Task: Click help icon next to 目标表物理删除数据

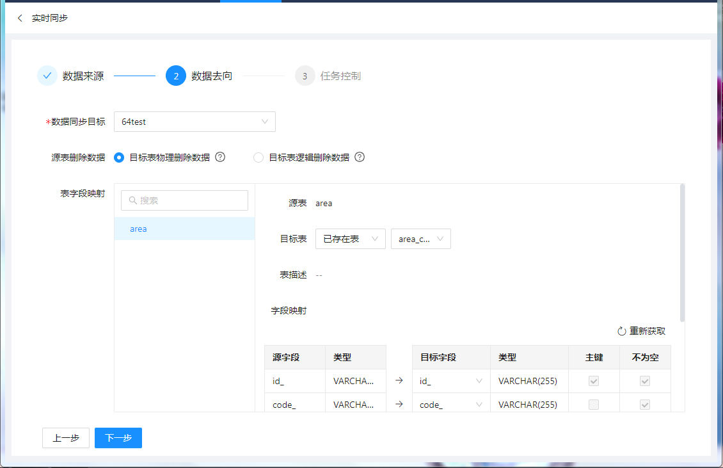Action: tap(220, 157)
